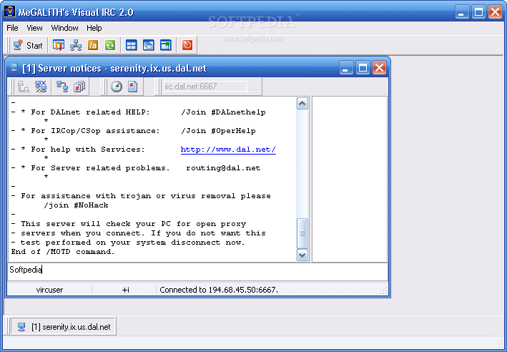The image size is (507, 352).
Task: Open the channel list icon with # pages
Action: (79, 87)
